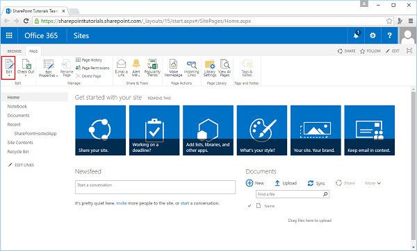The width and height of the screenshot is (417, 251).
Task: Open Notebook in the left navigation
Action: pyautogui.click(x=17, y=106)
